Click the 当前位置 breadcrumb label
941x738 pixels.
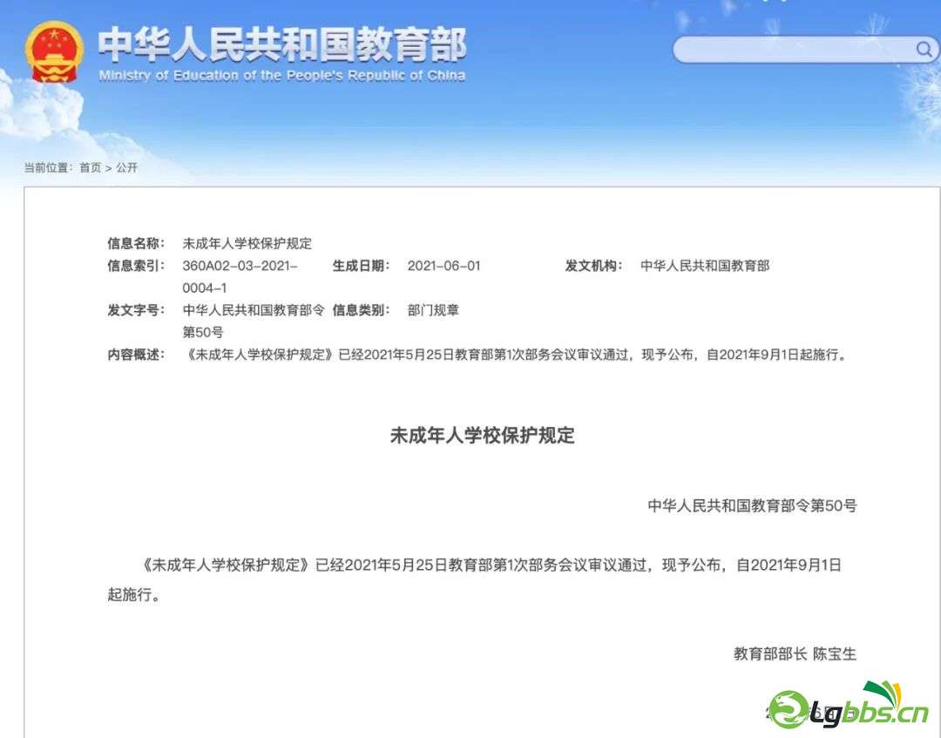tap(48, 167)
